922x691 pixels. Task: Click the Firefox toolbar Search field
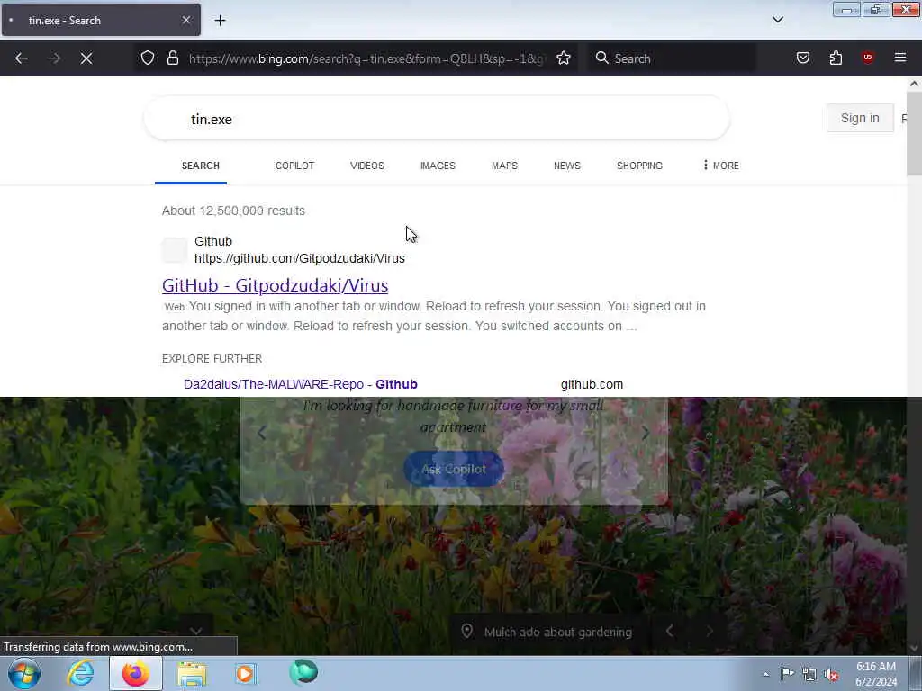click(672, 58)
